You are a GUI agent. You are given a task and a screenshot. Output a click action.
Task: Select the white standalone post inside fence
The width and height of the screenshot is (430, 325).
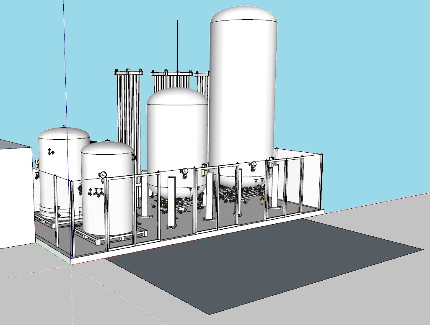pos(171,202)
